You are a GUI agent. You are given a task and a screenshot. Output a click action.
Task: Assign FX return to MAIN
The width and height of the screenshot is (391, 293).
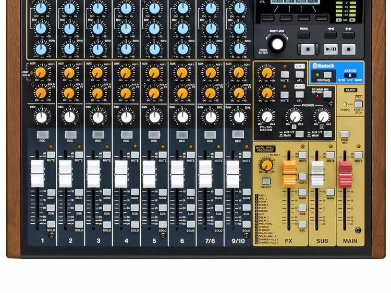pos(302,193)
